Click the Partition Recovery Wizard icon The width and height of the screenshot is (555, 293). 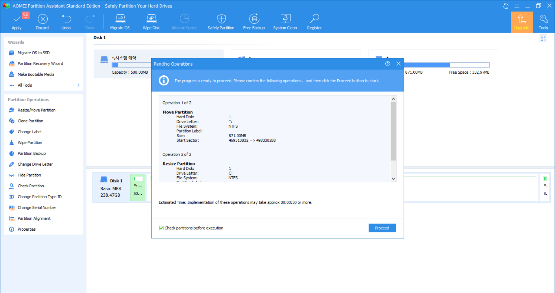click(x=12, y=64)
